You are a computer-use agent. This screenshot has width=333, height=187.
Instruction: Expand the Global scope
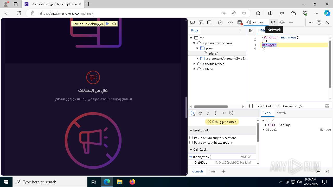[264, 130]
